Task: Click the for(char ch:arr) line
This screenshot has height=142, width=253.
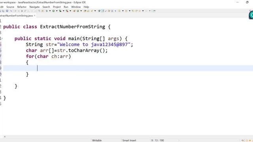Action: point(48,56)
